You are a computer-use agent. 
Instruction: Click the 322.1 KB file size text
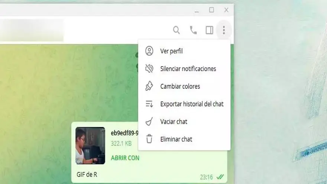point(121,143)
